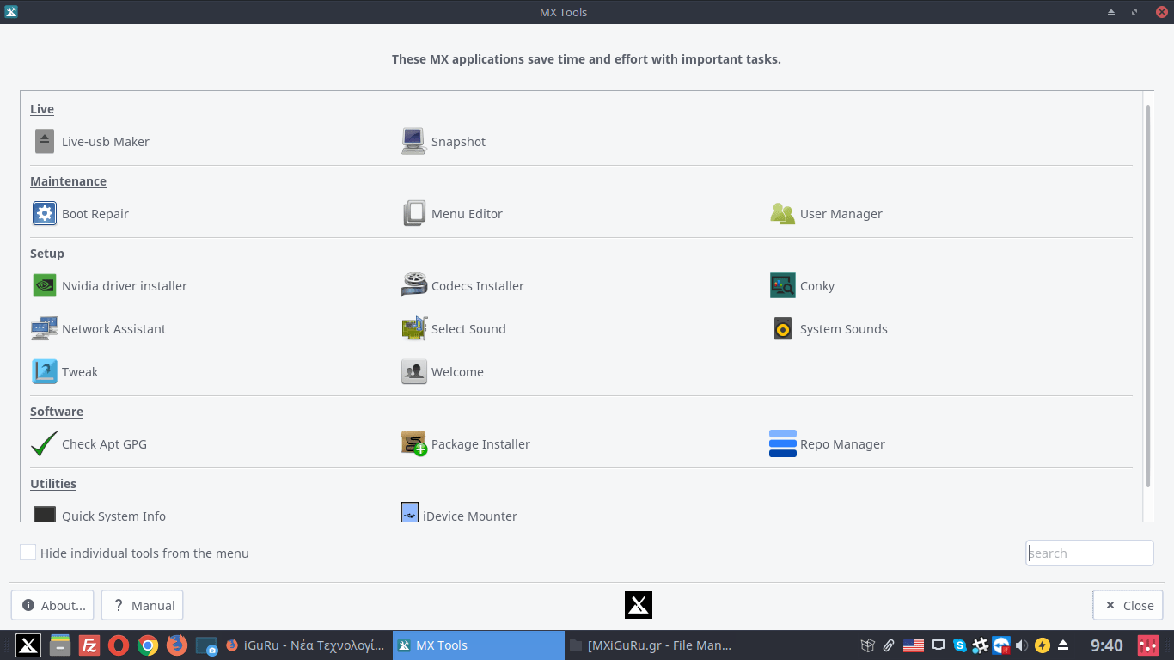Click the package updater box tray icon

pos(868,645)
